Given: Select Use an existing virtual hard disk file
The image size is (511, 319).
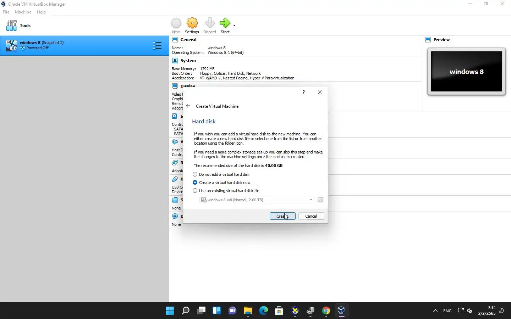Looking at the screenshot, I should coord(195,191).
